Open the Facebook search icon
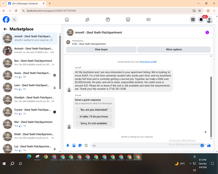218x174 pixels. (14, 20)
